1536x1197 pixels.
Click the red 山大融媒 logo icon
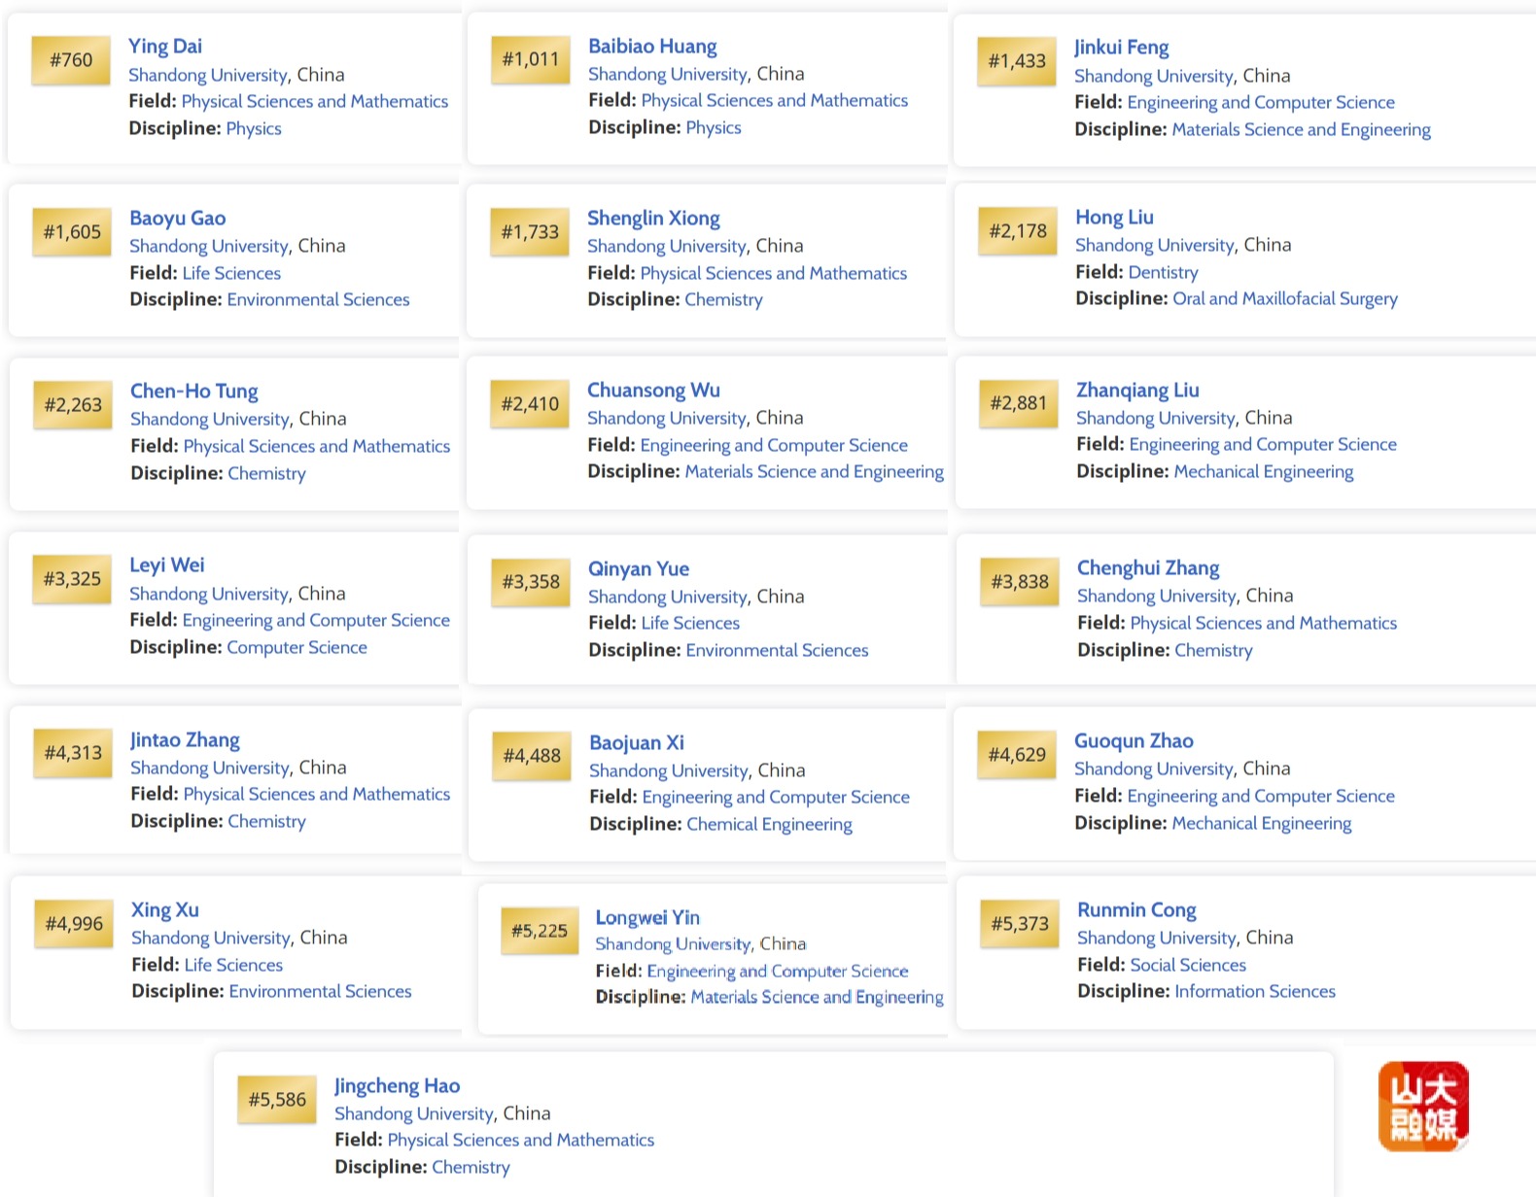click(1422, 1106)
